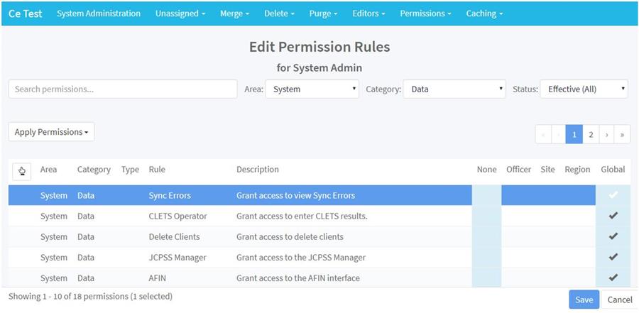Image resolution: width=639 pixels, height=313 pixels.
Task: Click the Cancel button
Action: pyautogui.click(x=620, y=300)
